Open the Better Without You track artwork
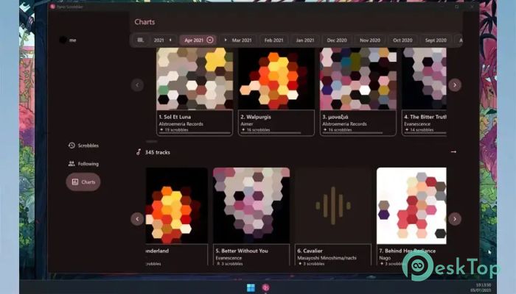 coord(251,205)
